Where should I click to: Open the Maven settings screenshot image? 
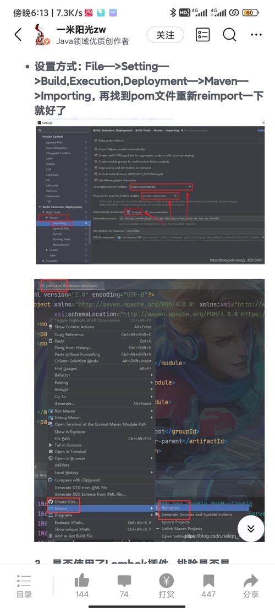[150, 192]
